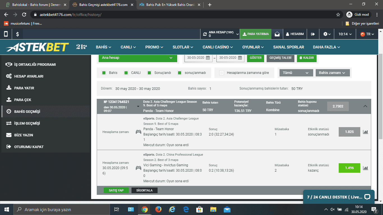Screen dimensions: 383x215
Task: Toggle the CANLI filter checkbox
Action: [x=126, y=73]
